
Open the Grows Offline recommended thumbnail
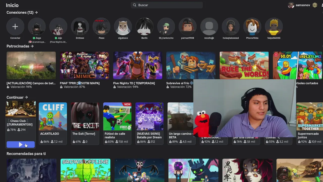coord(85,170)
